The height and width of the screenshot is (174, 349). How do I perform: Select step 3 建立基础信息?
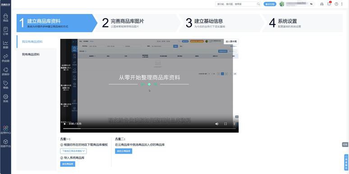pyautogui.click(x=221, y=23)
